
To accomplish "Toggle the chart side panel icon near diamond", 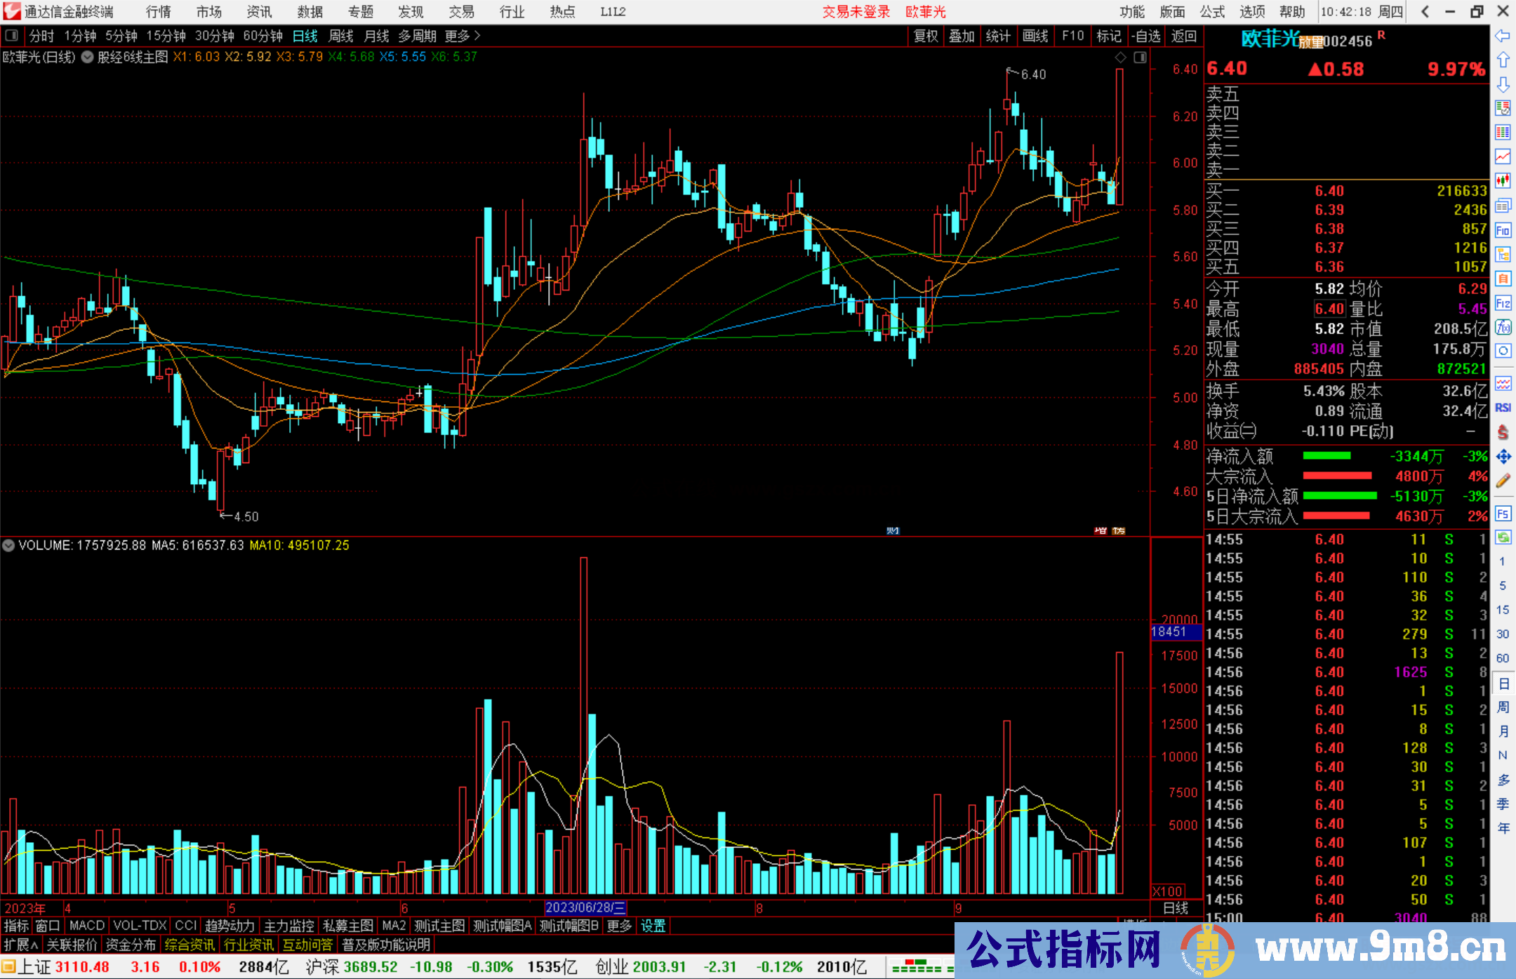I will 1140,58.
